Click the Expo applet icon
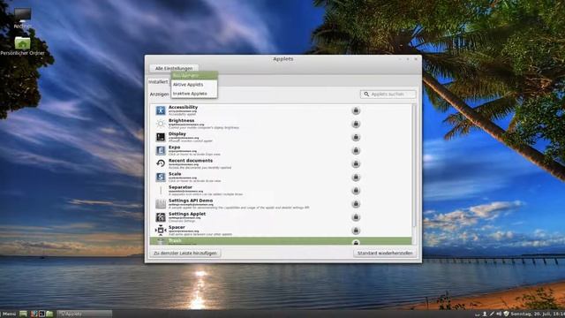 click(x=161, y=150)
